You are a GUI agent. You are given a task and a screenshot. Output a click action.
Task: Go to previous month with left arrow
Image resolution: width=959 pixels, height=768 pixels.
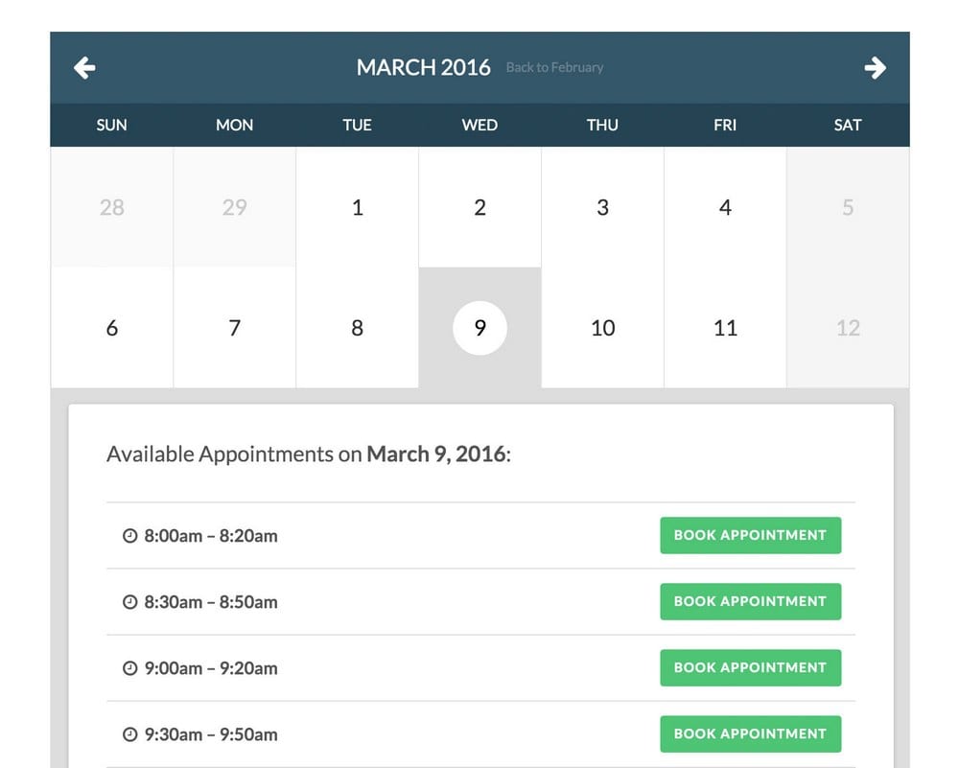coord(84,68)
